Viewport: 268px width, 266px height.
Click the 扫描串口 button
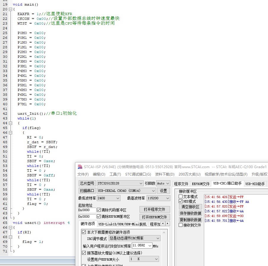(x=87, y=191)
